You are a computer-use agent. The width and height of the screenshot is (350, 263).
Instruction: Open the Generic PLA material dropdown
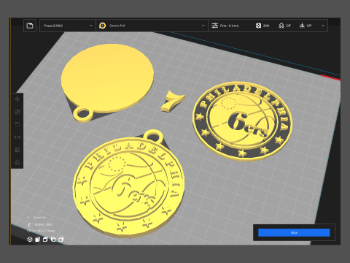[152, 26]
